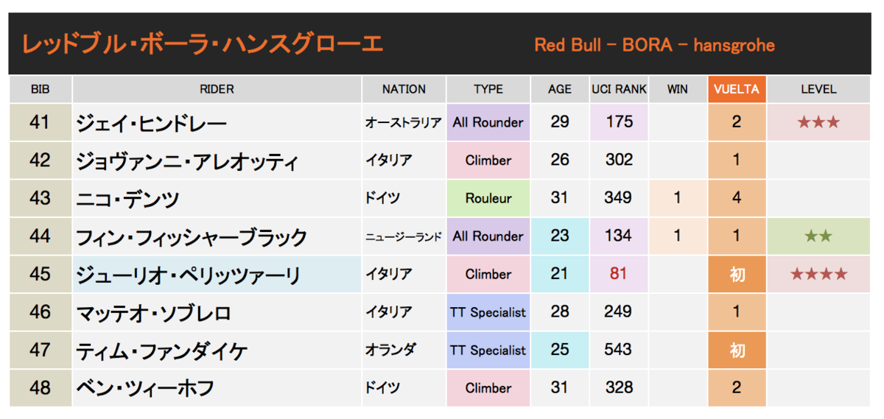Click the Rouleur type cell
Viewport: 884px width, 419px height.
[x=488, y=198]
